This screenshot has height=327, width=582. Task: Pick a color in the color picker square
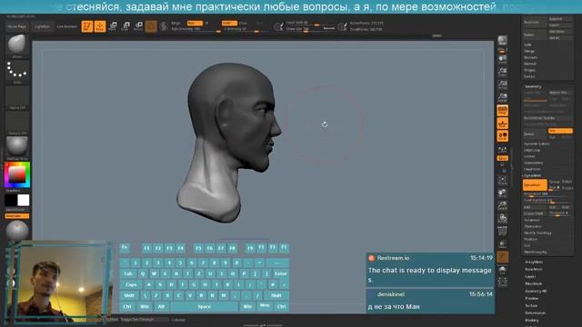[x=17, y=174]
